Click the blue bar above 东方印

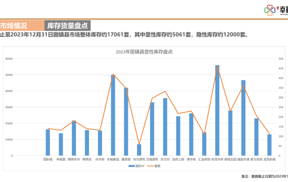[165, 127]
